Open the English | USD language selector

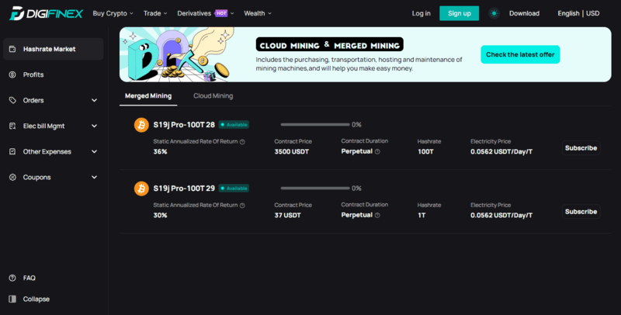point(578,13)
